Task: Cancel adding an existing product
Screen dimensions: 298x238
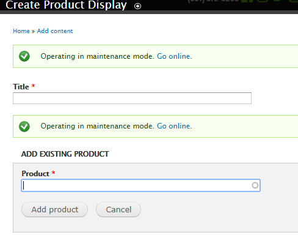Action: 118,210
